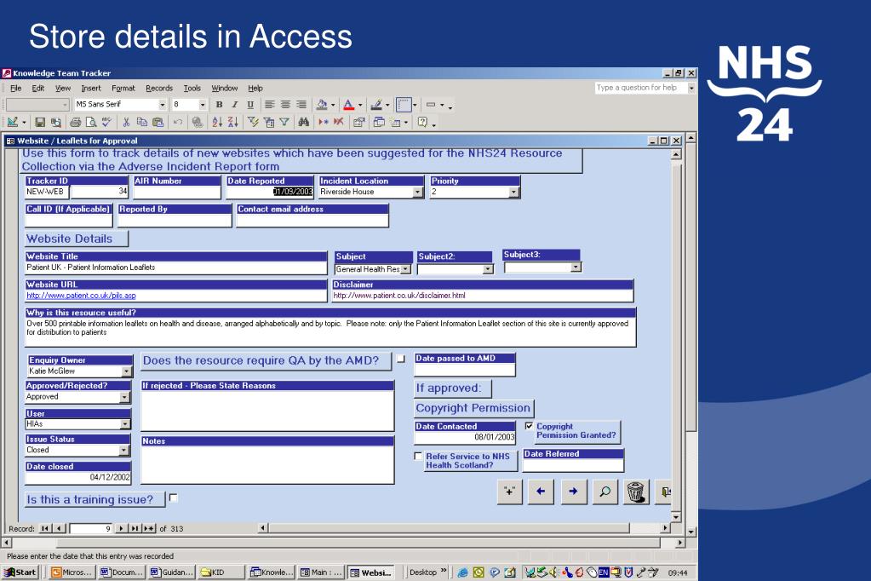
Task: Open the Edit menu
Action: tap(37, 88)
